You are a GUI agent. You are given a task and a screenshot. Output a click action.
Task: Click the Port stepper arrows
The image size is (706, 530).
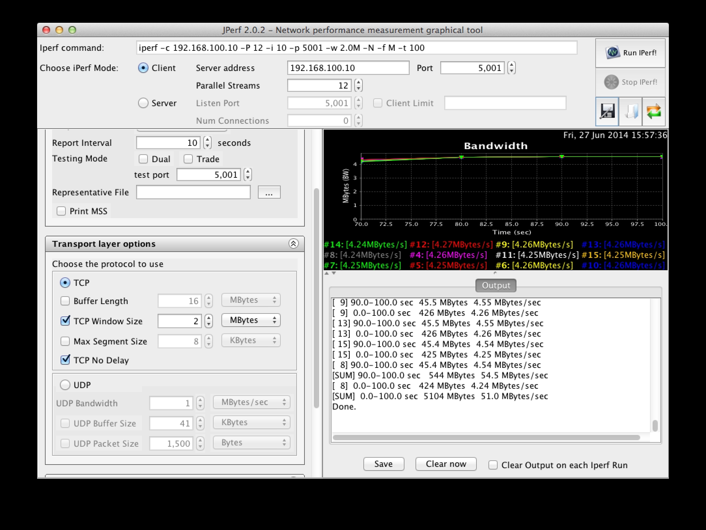(512, 68)
